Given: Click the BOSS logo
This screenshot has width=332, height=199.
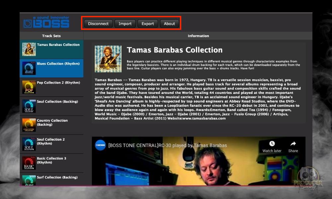Looking at the screenshot, I should pos(46,22).
